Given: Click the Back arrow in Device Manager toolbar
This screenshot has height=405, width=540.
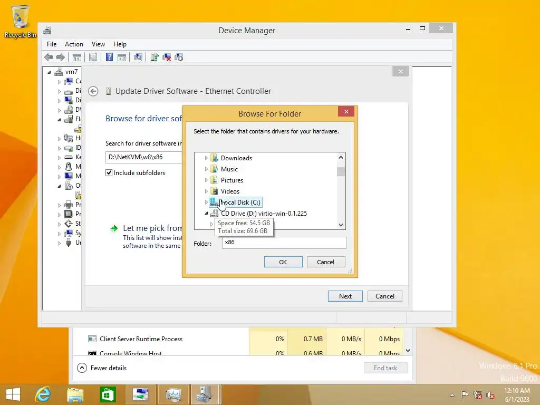Looking at the screenshot, I should (x=49, y=57).
